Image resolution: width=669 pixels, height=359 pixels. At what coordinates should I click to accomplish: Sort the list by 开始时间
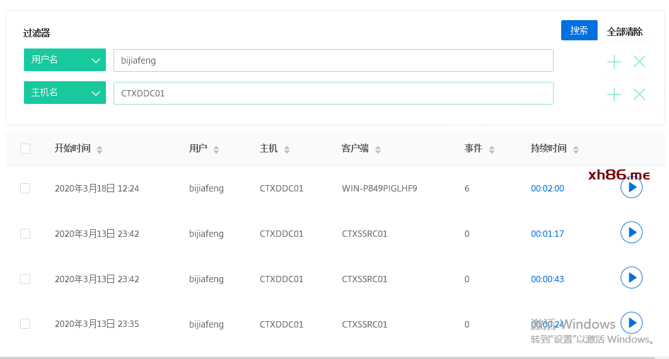[99, 149]
